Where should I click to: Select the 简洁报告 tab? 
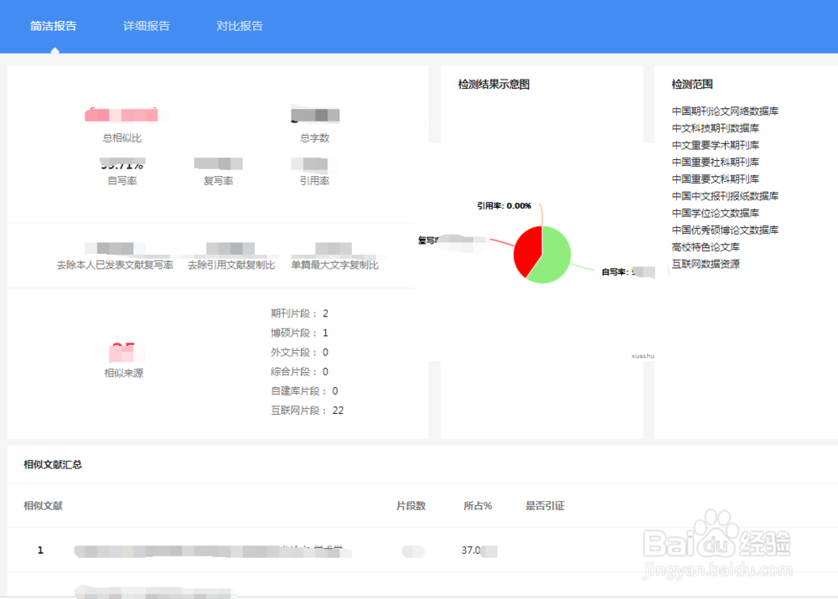pyautogui.click(x=53, y=26)
